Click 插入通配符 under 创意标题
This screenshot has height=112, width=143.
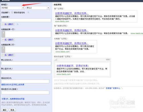[8, 24]
